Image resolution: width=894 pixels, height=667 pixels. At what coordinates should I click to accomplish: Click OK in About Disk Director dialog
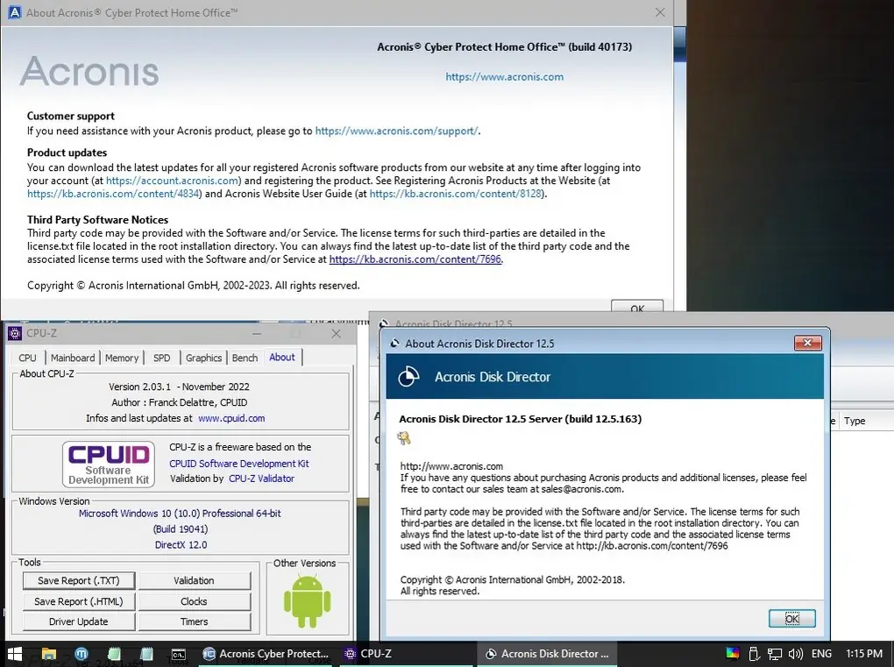click(x=792, y=619)
